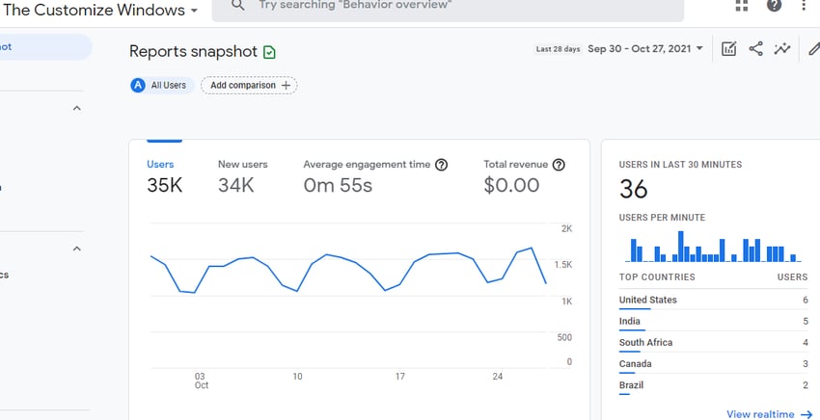Focus the search field reading Try searching

pyautogui.click(x=448, y=8)
